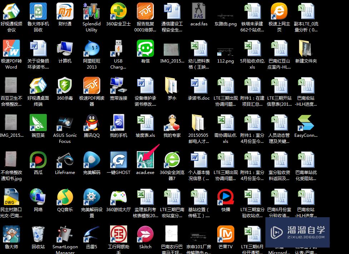Open the 罗永 folder
Screen dimensions: 349x254
coord(172,85)
